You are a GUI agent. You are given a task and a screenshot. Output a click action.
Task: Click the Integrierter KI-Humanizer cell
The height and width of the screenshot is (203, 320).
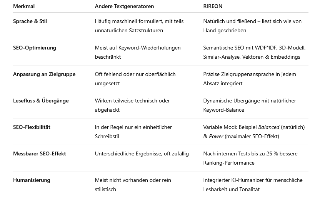pyautogui.click(x=253, y=185)
